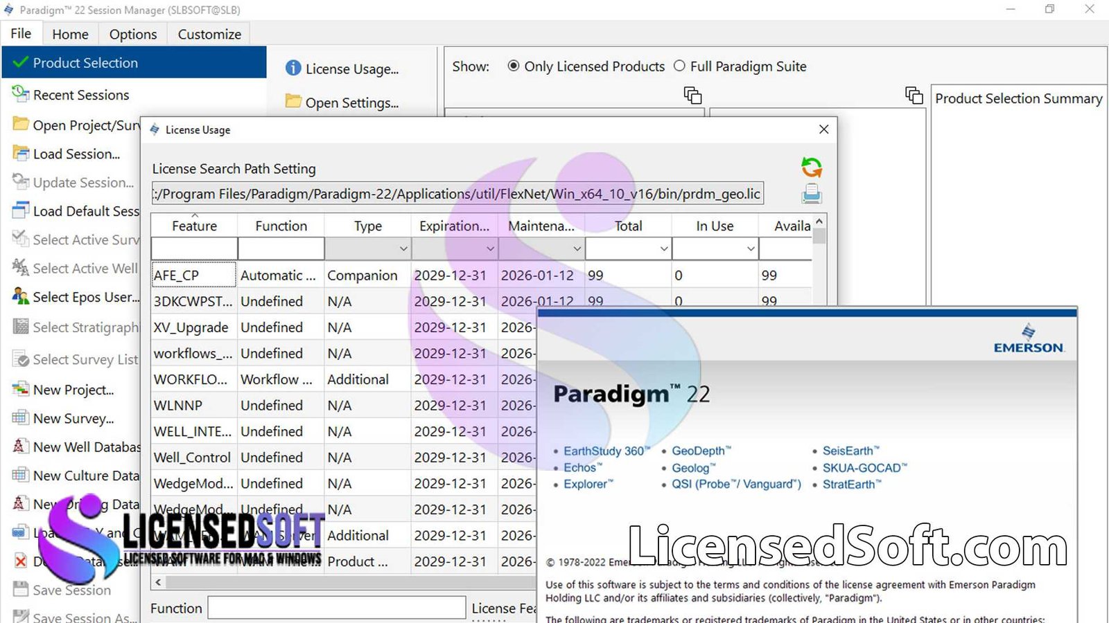Viewport: 1109px width, 623px height.
Task: Click the Function column header
Action: tap(281, 226)
